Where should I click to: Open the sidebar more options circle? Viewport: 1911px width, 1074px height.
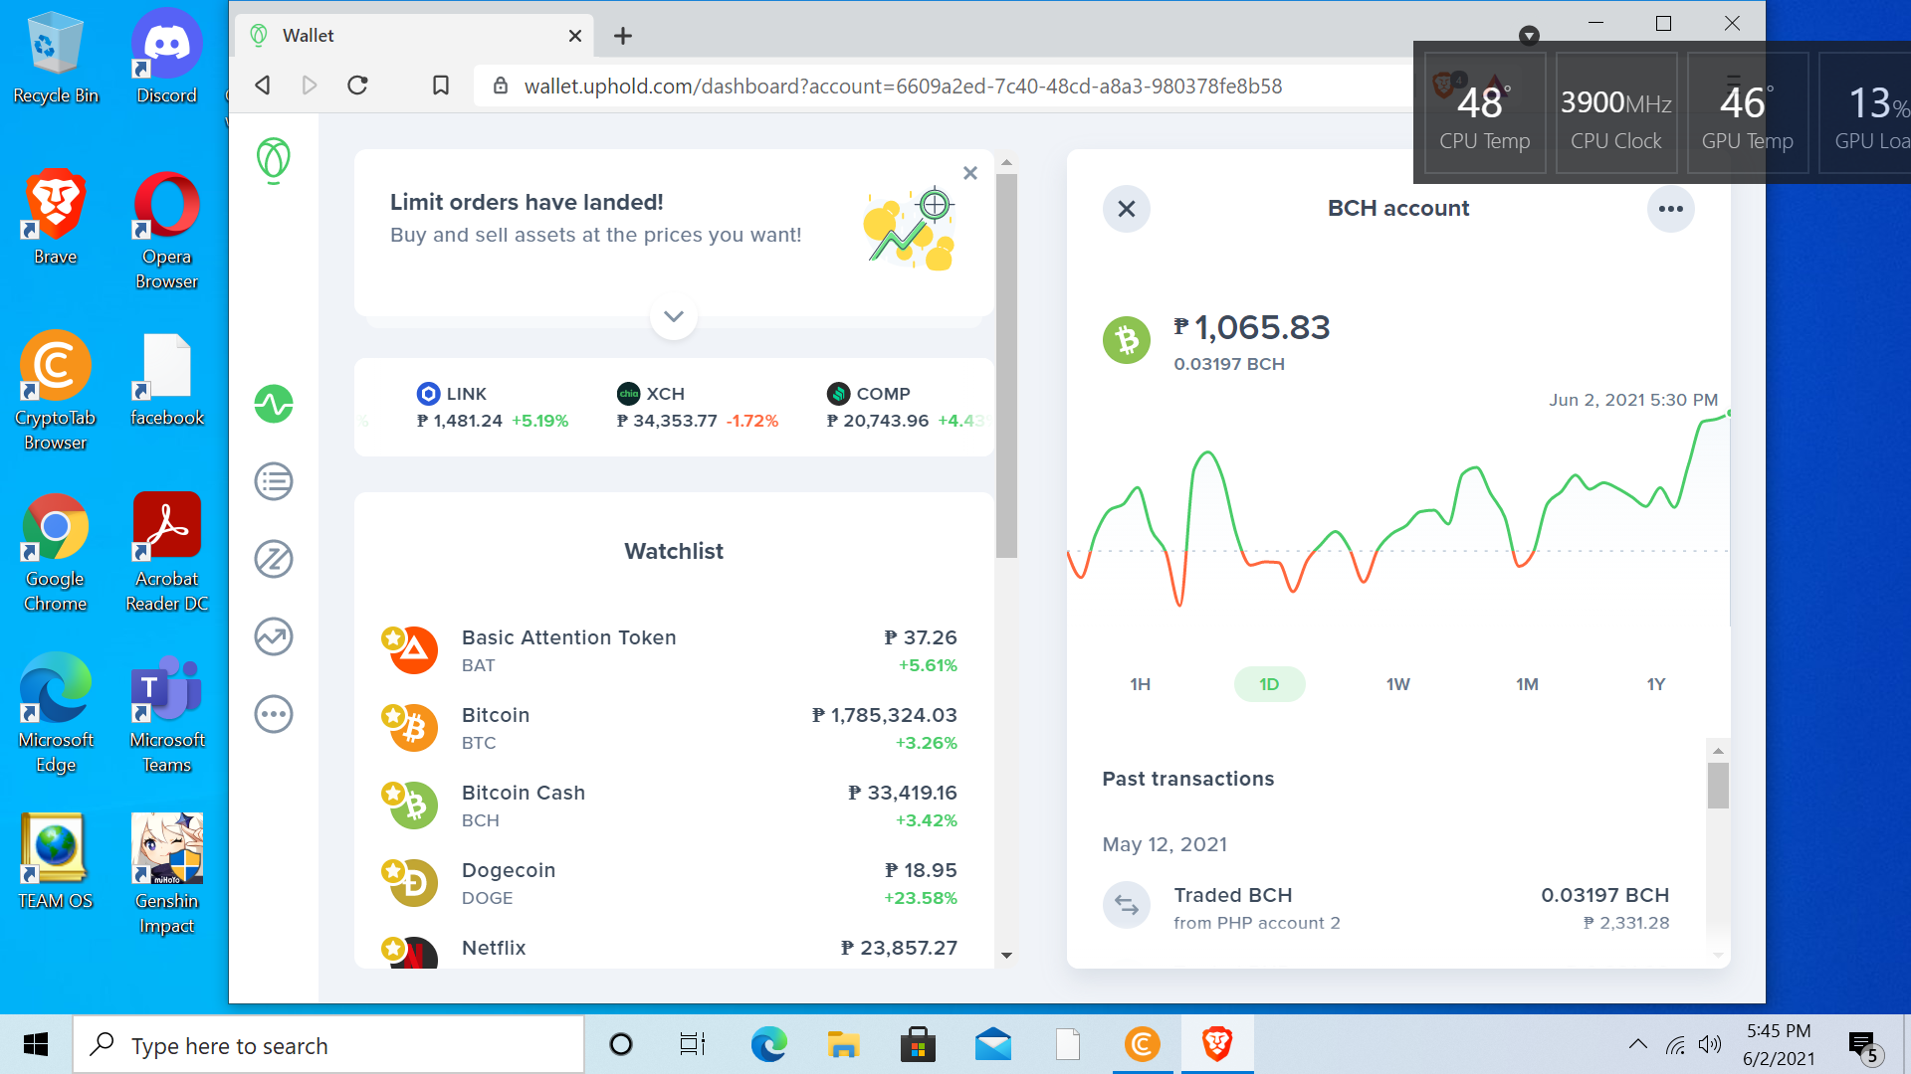tap(274, 715)
